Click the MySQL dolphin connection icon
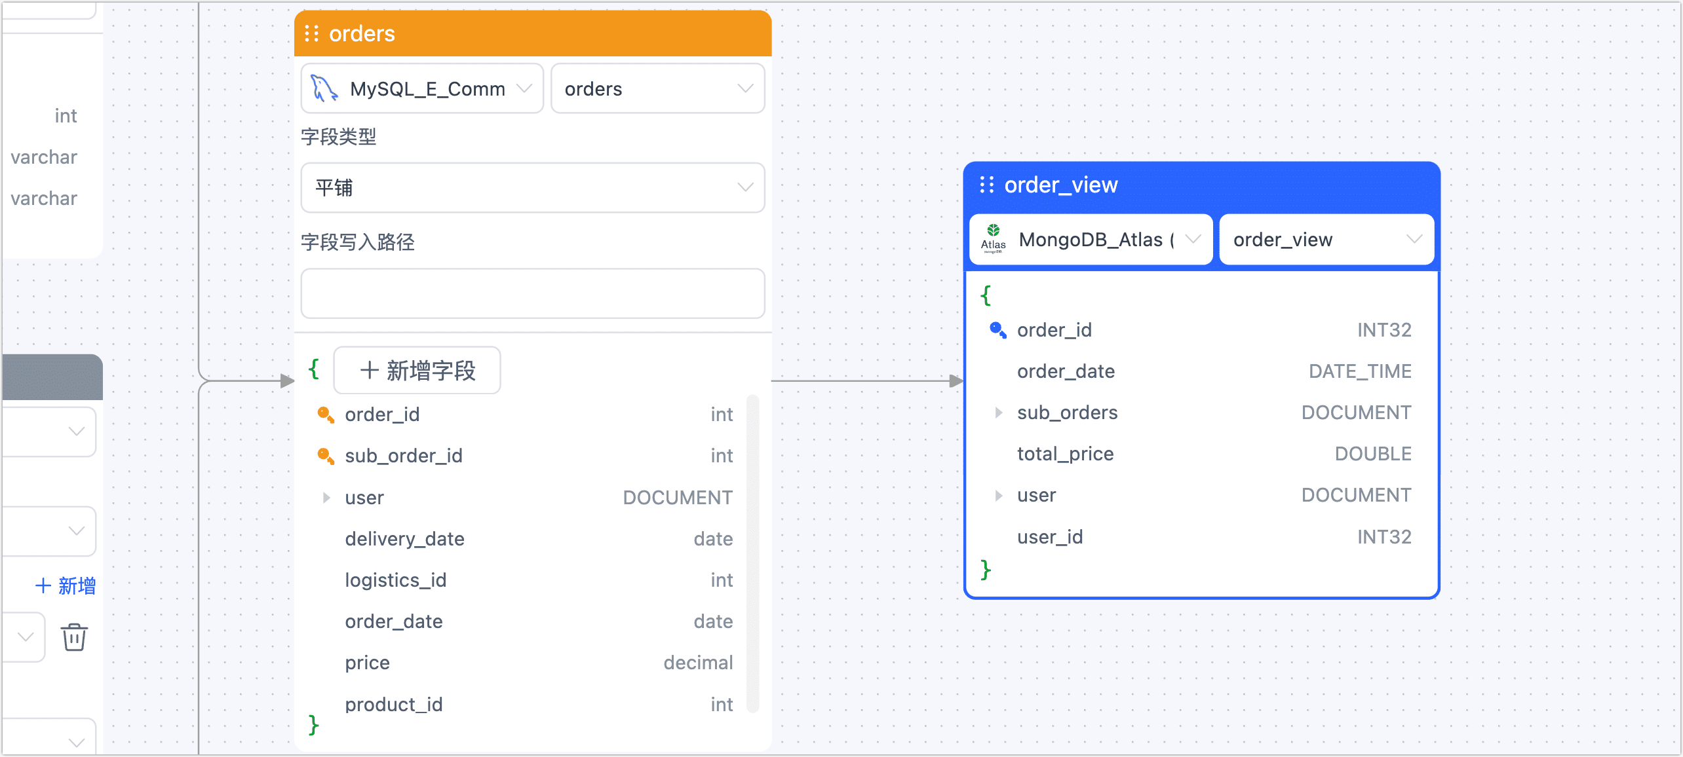Viewport: 1683px width, 757px height. (x=324, y=88)
